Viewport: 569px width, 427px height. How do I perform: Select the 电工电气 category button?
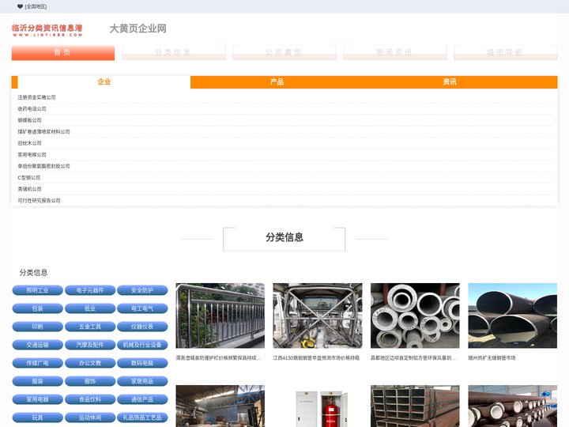tap(142, 308)
